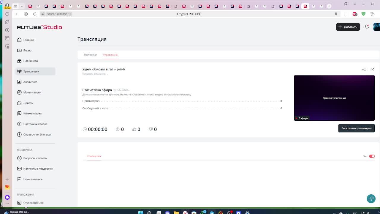Click the add plus icon in the browser sidebar
The height and width of the screenshot is (214, 380).
tap(7, 179)
